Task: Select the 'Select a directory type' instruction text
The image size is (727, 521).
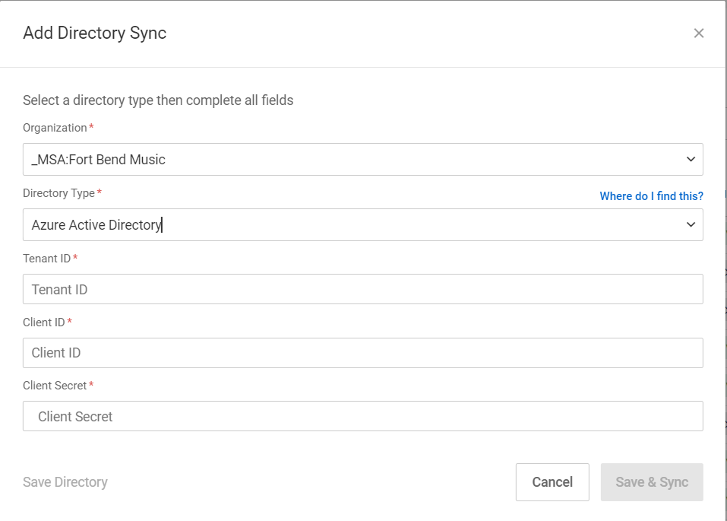Action: (158, 100)
